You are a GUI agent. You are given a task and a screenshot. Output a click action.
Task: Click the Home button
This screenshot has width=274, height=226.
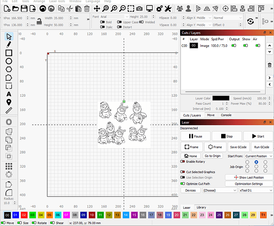pyautogui.click(x=190, y=156)
